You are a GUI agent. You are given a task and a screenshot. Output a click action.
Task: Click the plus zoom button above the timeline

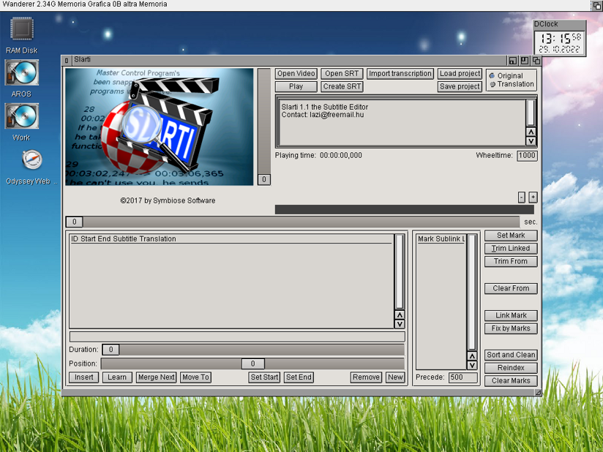[x=533, y=197]
